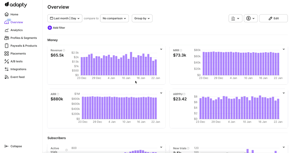Expand the Group by dropdown

[x=142, y=18]
